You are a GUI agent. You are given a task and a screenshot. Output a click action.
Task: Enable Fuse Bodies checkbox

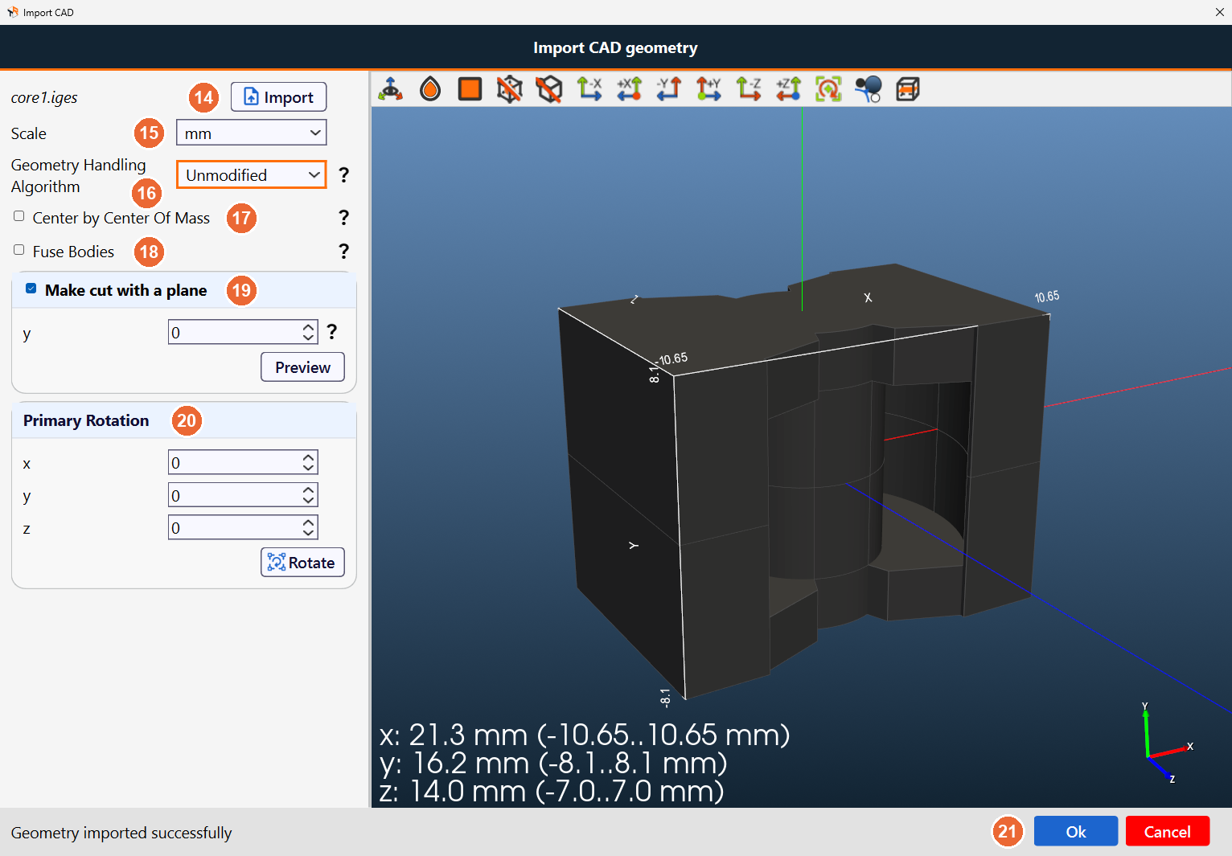(x=19, y=250)
